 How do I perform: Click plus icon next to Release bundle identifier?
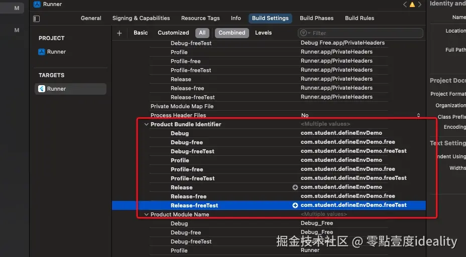coord(295,187)
